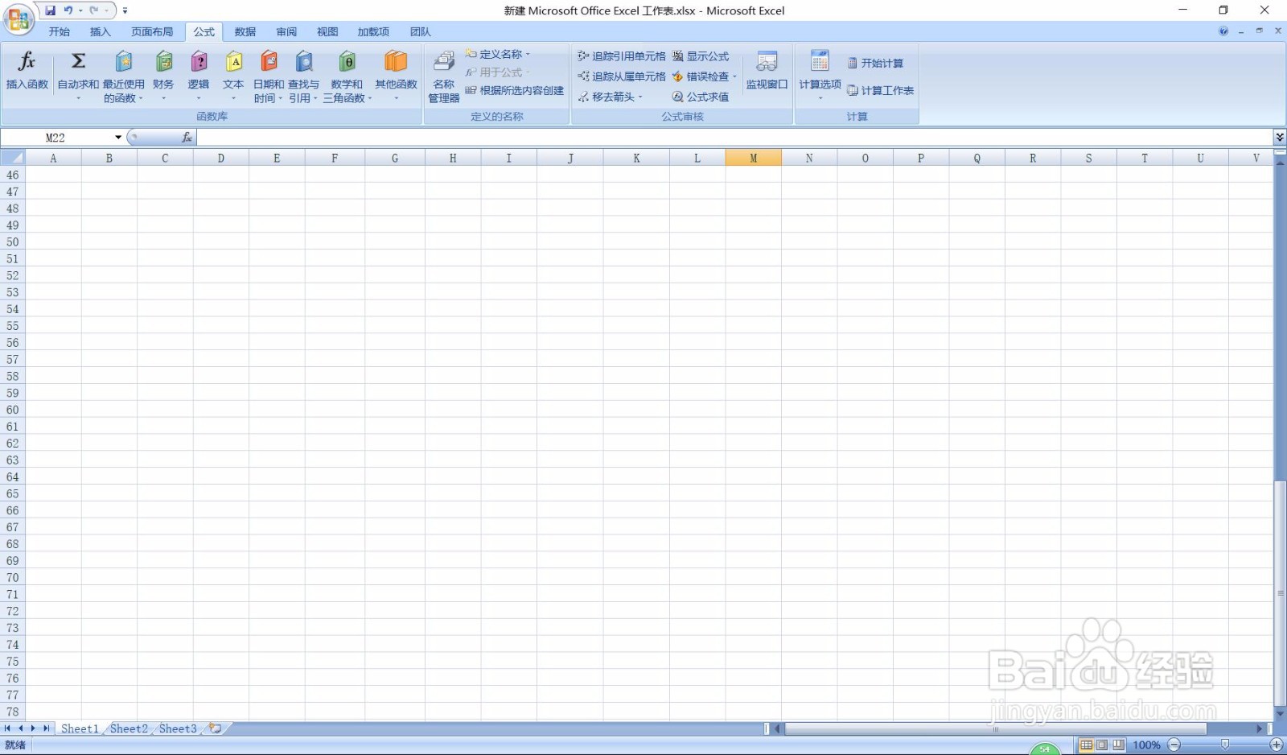Open the Add-Ins (加载项) tab
Screen dimensions: 1287x755
pyautogui.click(x=373, y=32)
